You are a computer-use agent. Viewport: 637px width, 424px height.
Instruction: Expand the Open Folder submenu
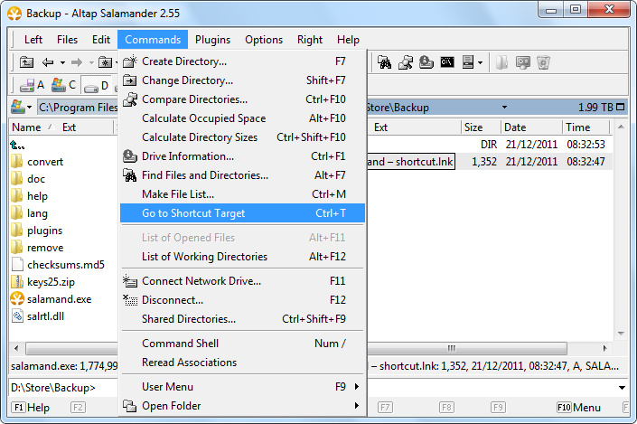[356, 406]
